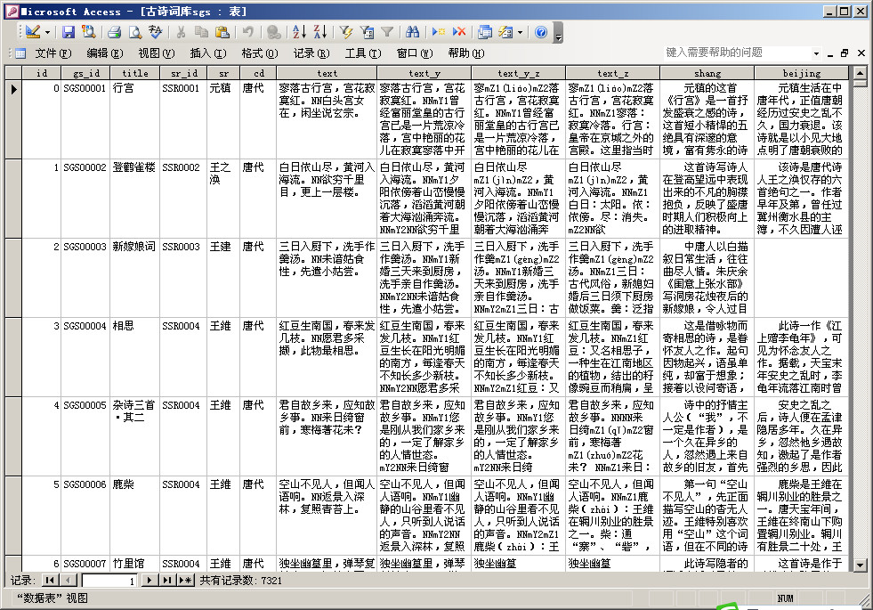Click the new record navigation button
Viewport: 873px width, 610px height.
pos(186,581)
